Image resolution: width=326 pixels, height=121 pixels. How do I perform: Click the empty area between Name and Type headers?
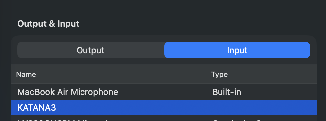[123, 74]
